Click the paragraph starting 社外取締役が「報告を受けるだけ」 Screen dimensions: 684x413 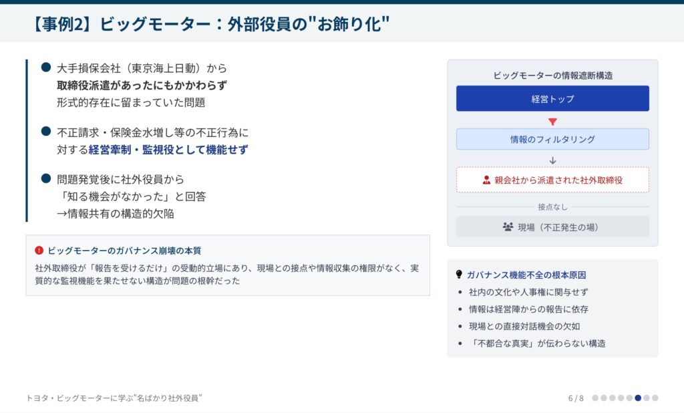point(227,274)
